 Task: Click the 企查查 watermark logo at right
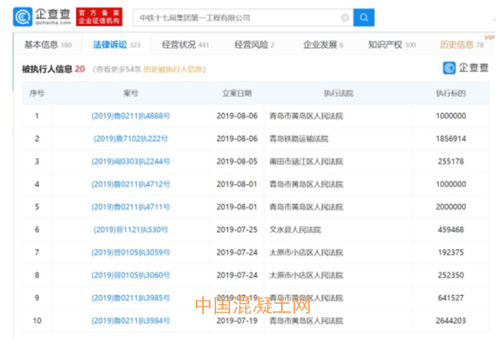pos(466,69)
